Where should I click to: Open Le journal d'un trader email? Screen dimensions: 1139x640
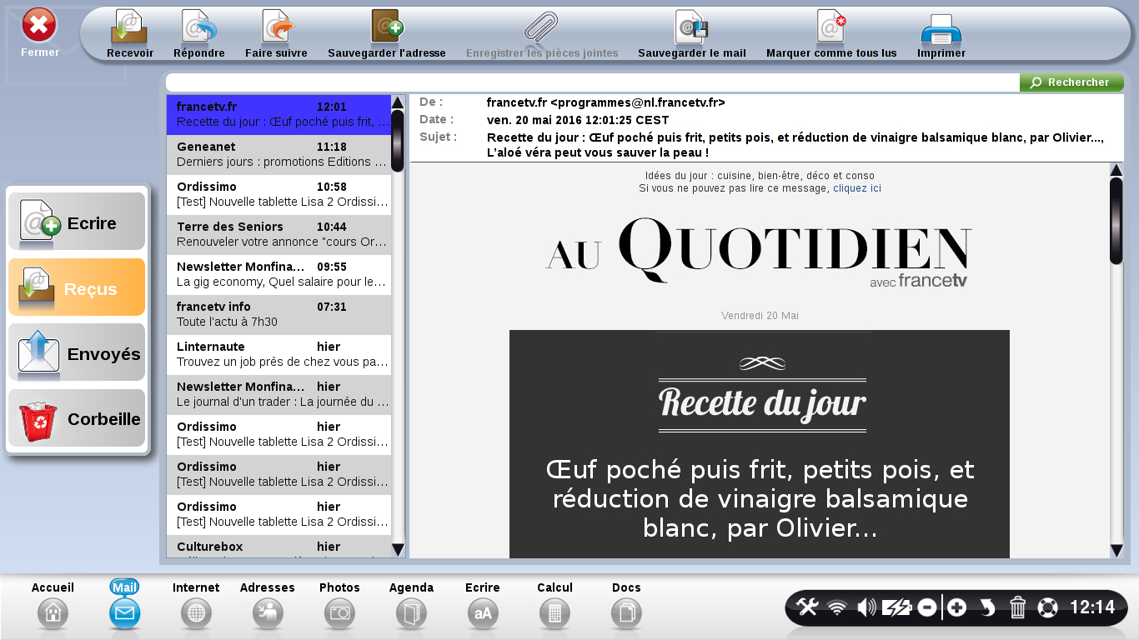click(x=278, y=395)
